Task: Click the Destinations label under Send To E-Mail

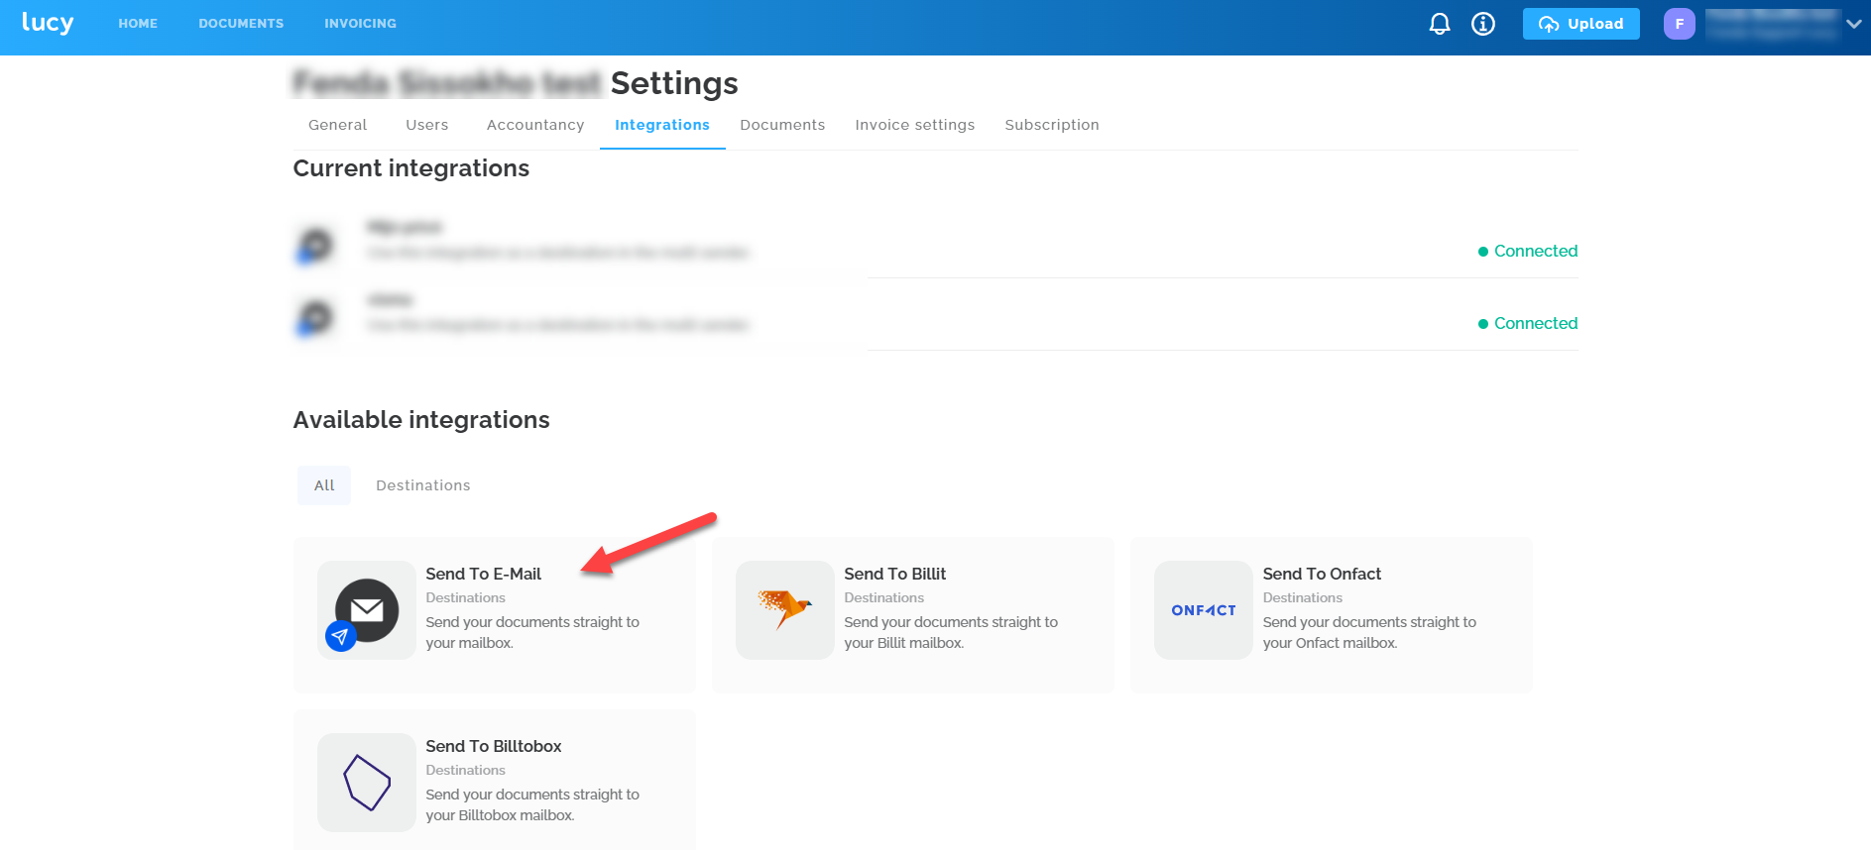Action: [466, 597]
